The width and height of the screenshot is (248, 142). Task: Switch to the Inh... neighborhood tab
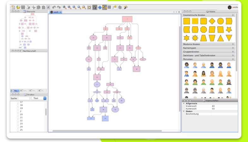click(24, 91)
